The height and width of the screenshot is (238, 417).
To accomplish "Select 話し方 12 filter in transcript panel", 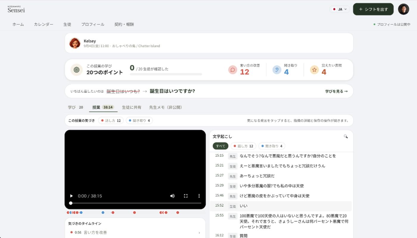I will click(x=243, y=146).
